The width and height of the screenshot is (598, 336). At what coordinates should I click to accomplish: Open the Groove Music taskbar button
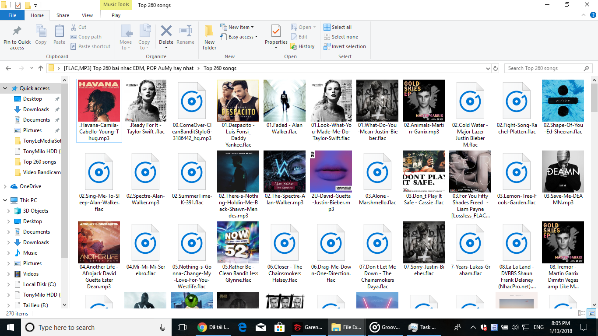click(385, 327)
